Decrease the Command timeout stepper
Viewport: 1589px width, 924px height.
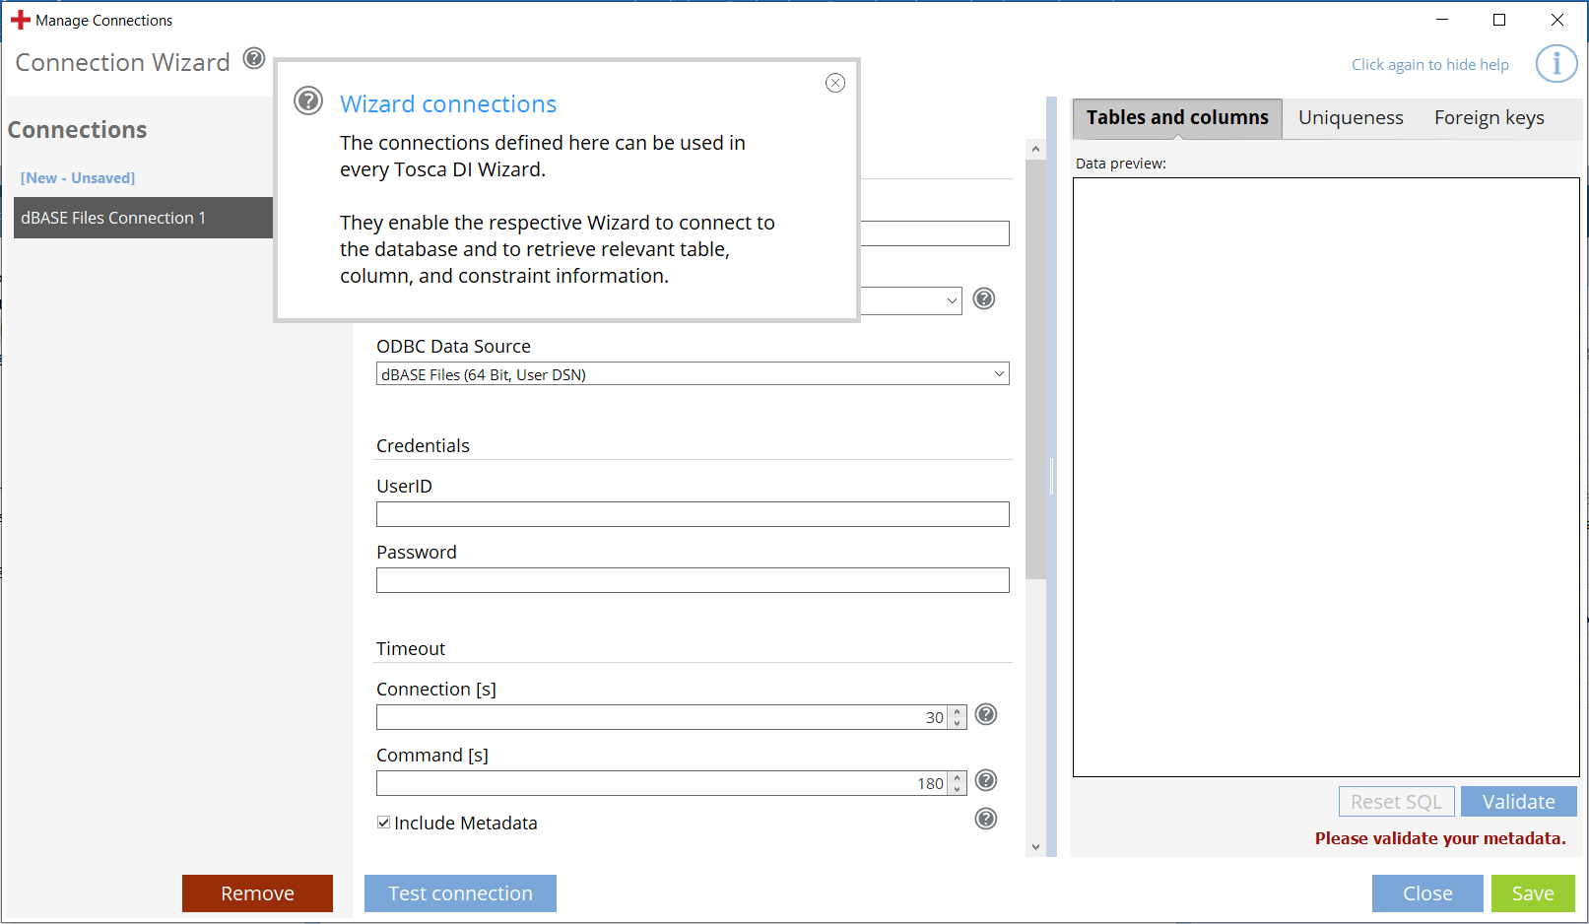pos(958,789)
